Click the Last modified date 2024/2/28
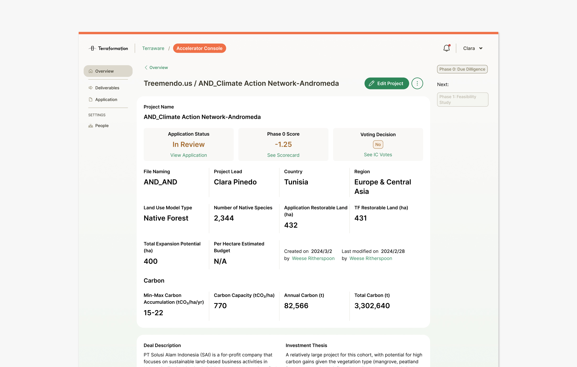Screen dimensions: 577x367 tap(393, 251)
